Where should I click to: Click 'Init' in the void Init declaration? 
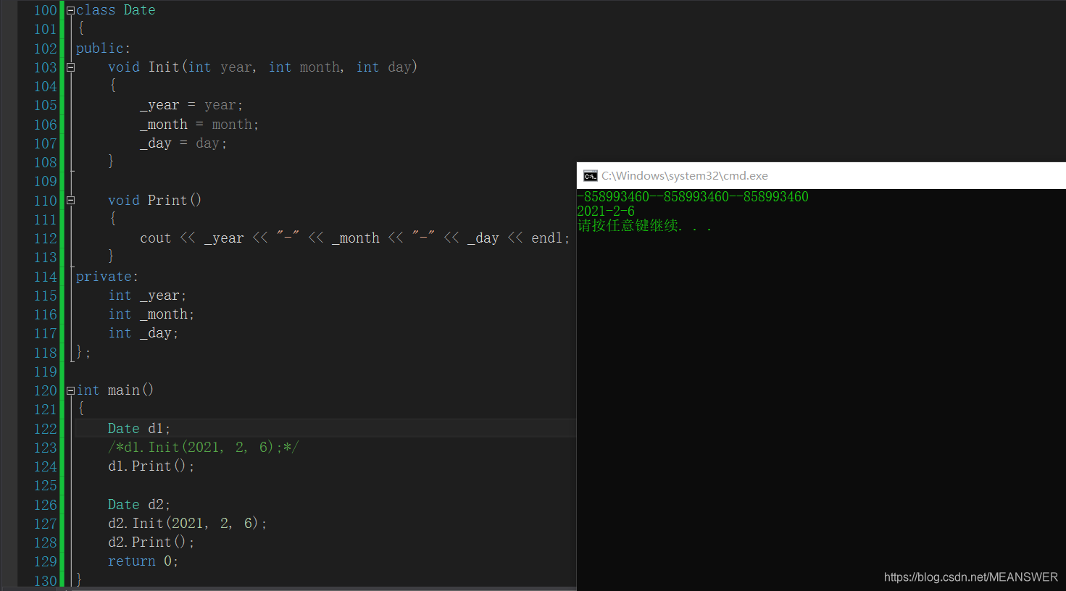[x=164, y=67]
